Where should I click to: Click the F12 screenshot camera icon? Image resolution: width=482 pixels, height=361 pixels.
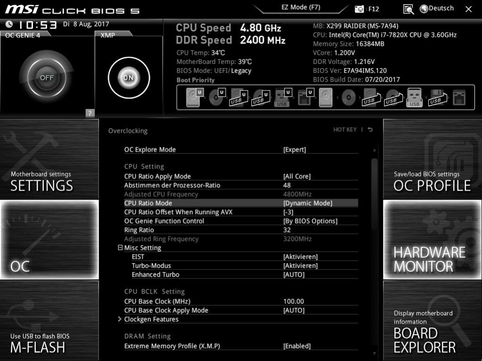(x=359, y=9)
